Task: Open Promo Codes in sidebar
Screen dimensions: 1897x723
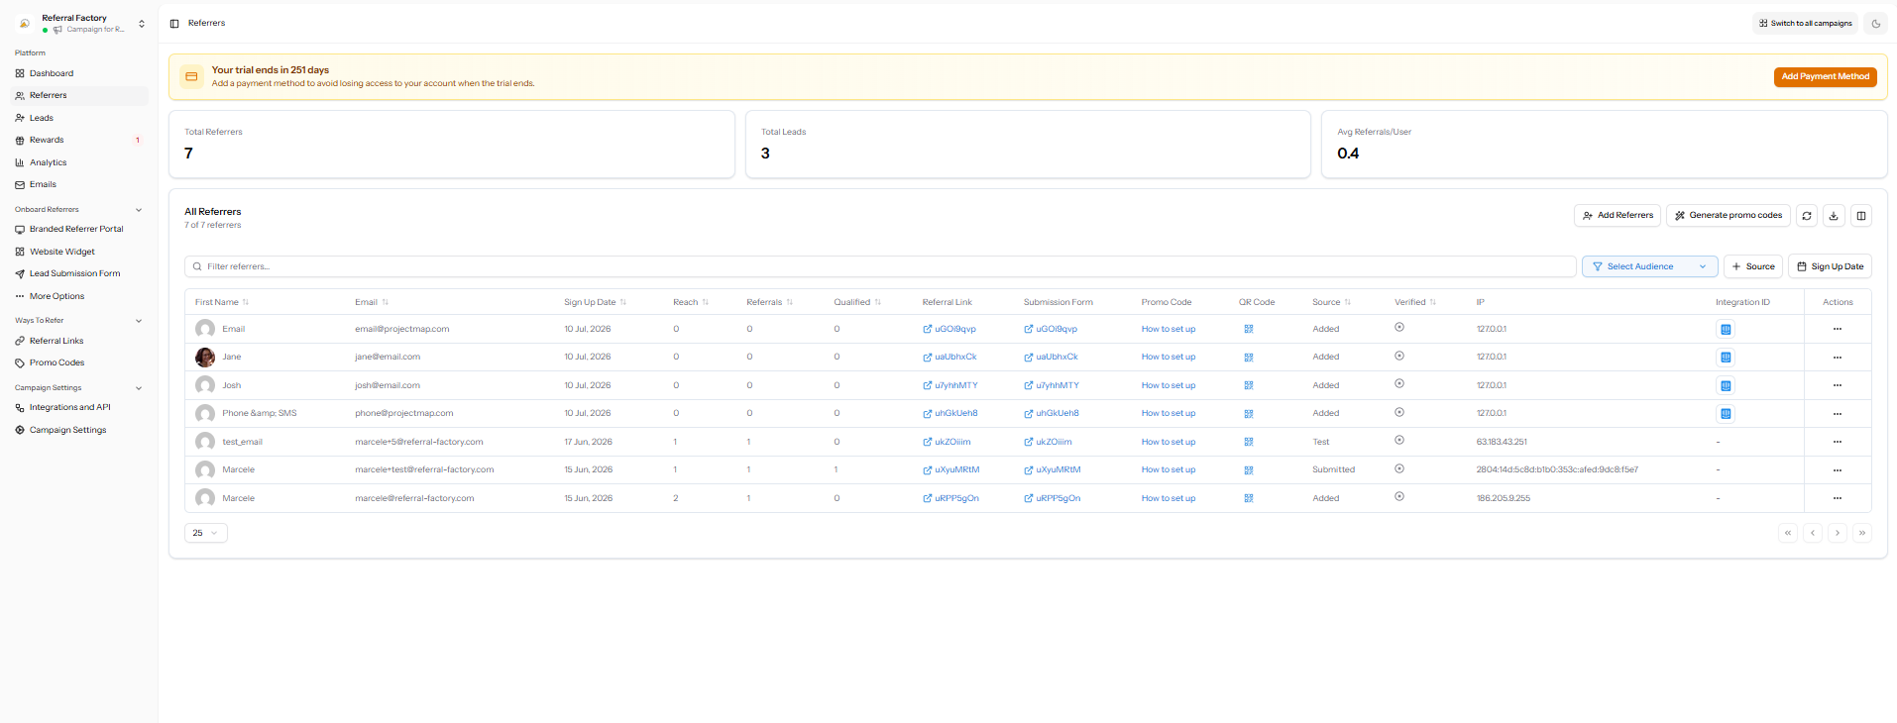Action: click(79, 362)
